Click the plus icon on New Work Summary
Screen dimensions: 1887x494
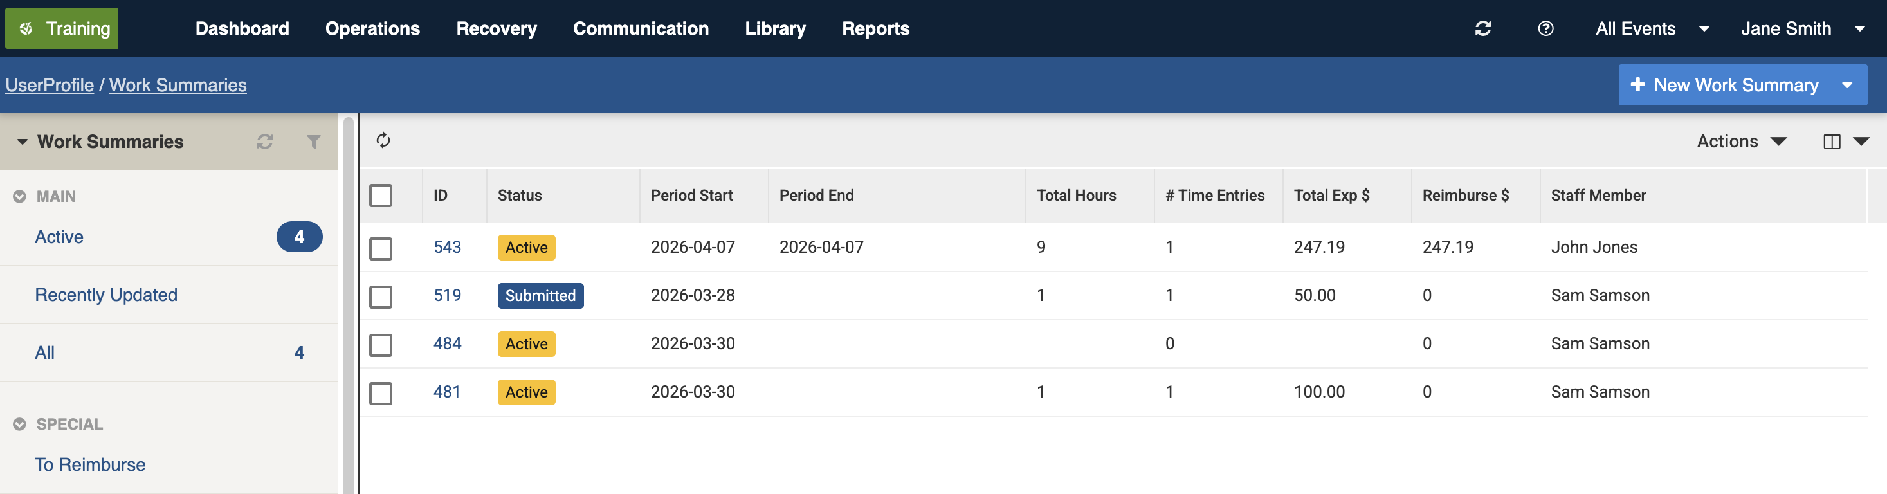point(1638,85)
